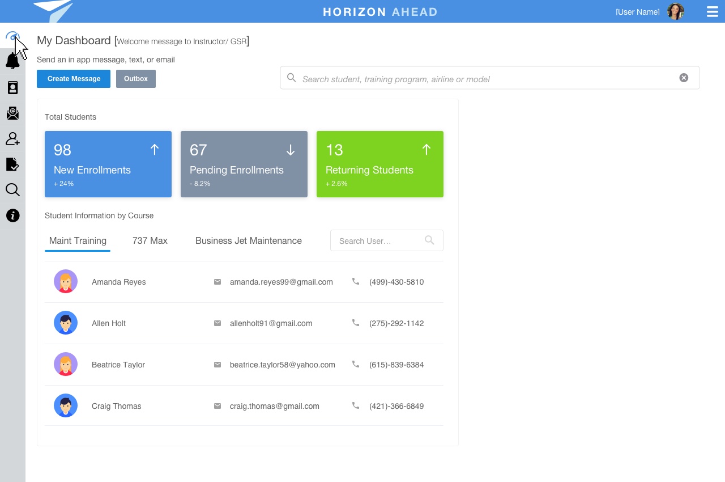This screenshot has width=725, height=482.
Task: Click Amanda Reyes's phone icon
Action: click(x=356, y=281)
